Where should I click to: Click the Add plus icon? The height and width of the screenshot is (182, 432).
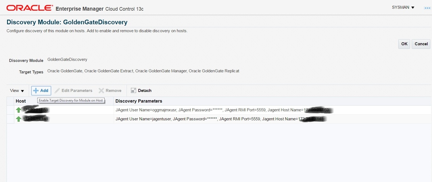36,91
